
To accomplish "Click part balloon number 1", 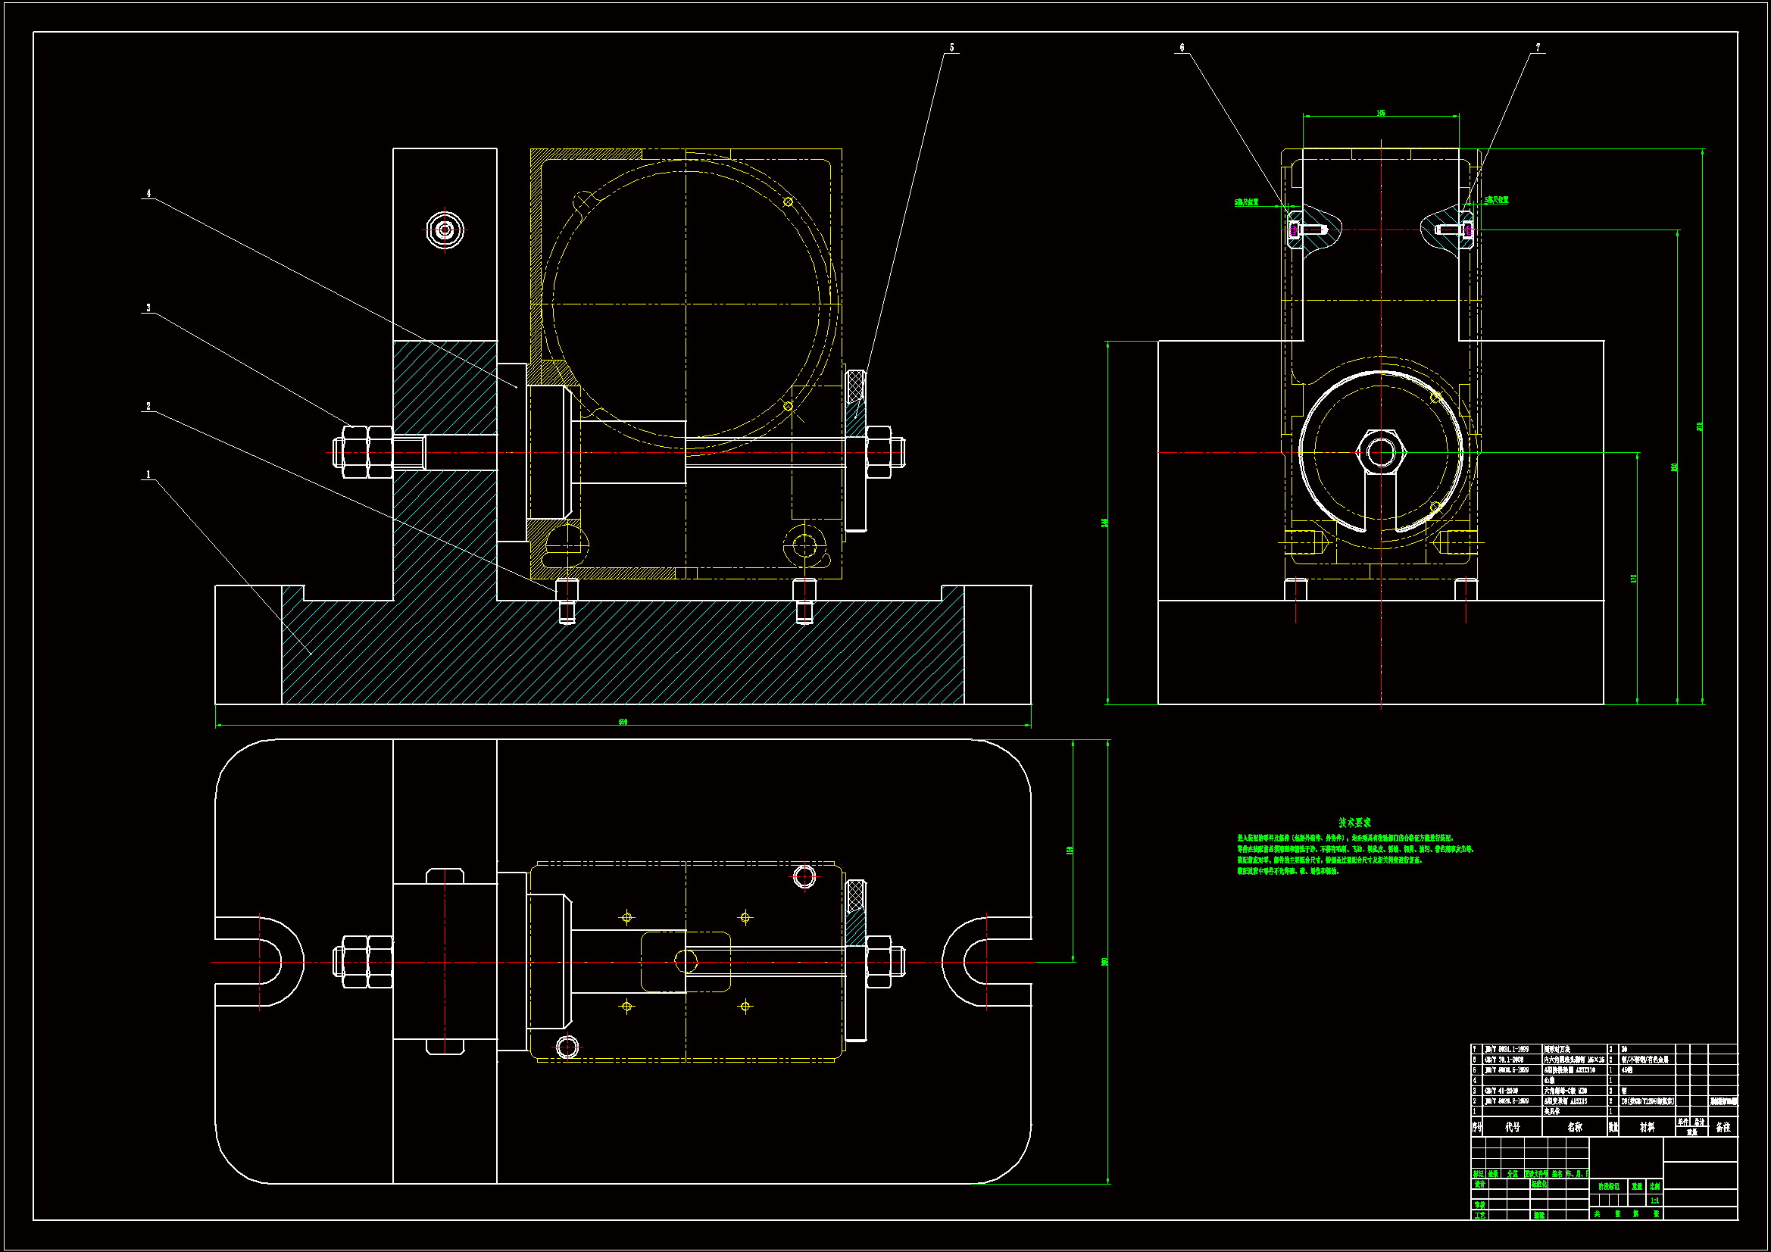I will pyautogui.click(x=148, y=474).
